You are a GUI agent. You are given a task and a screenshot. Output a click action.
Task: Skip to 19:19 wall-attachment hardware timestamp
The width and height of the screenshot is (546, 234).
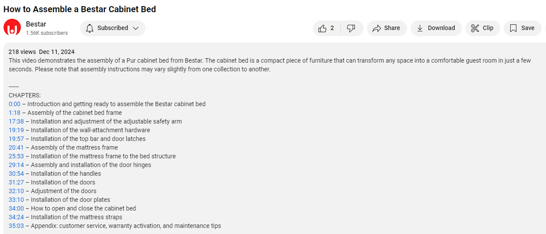pyautogui.click(x=16, y=130)
